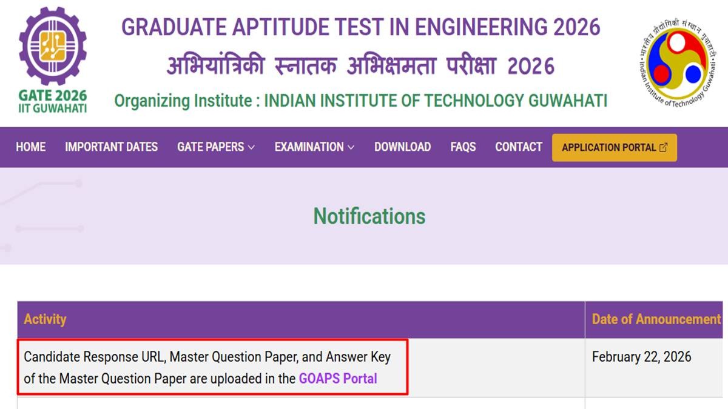This screenshot has width=728, height=409.
Task: Click the Hindi title text of GATE 2026
Action: (x=360, y=65)
